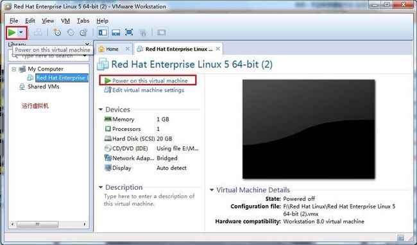This screenshot has width=417, height=245.
Task: Click the 1 GB memory value
Action: point(163,119)
